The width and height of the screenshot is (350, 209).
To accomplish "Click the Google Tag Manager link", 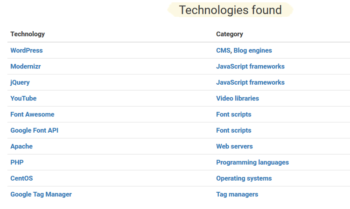I will pyautogui.click(x=41, y=194).
